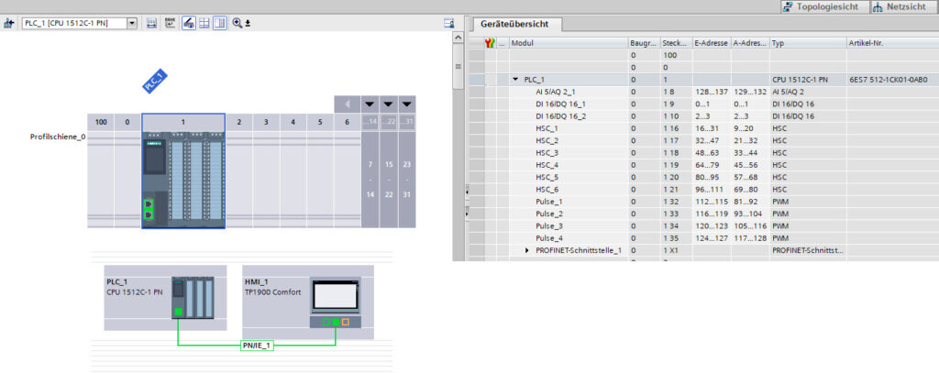939x373 pixels.
Task: Expand slots 23-31 rack group arrow
Action: coord(406,104)
